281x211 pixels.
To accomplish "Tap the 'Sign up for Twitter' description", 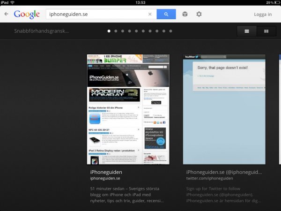I will pos(223,195).
